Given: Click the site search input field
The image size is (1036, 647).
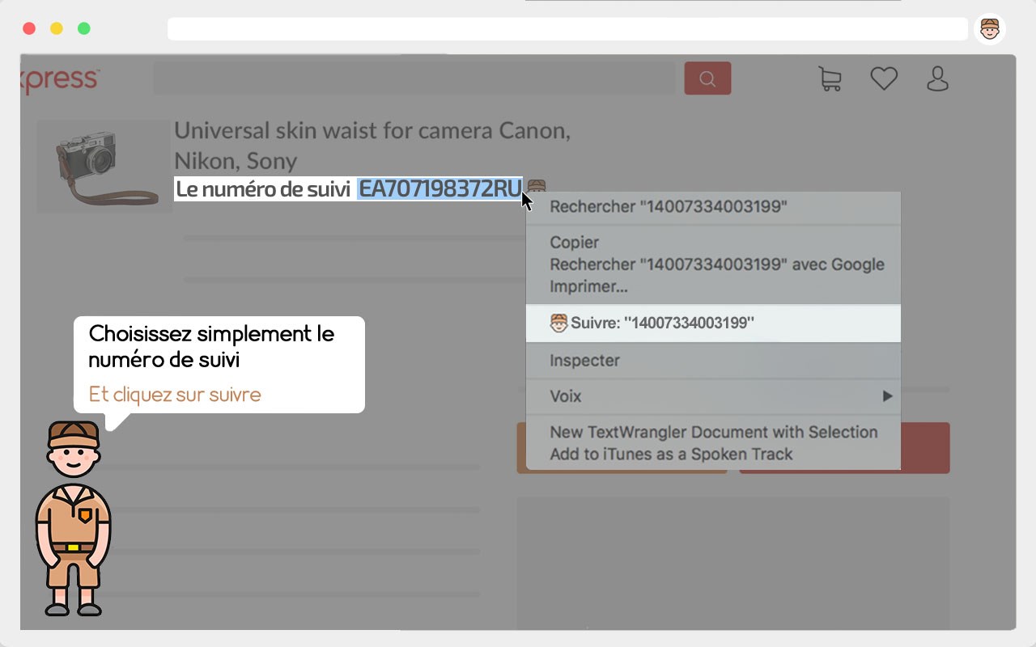Looking at the screenshot, I should [414, 78].
